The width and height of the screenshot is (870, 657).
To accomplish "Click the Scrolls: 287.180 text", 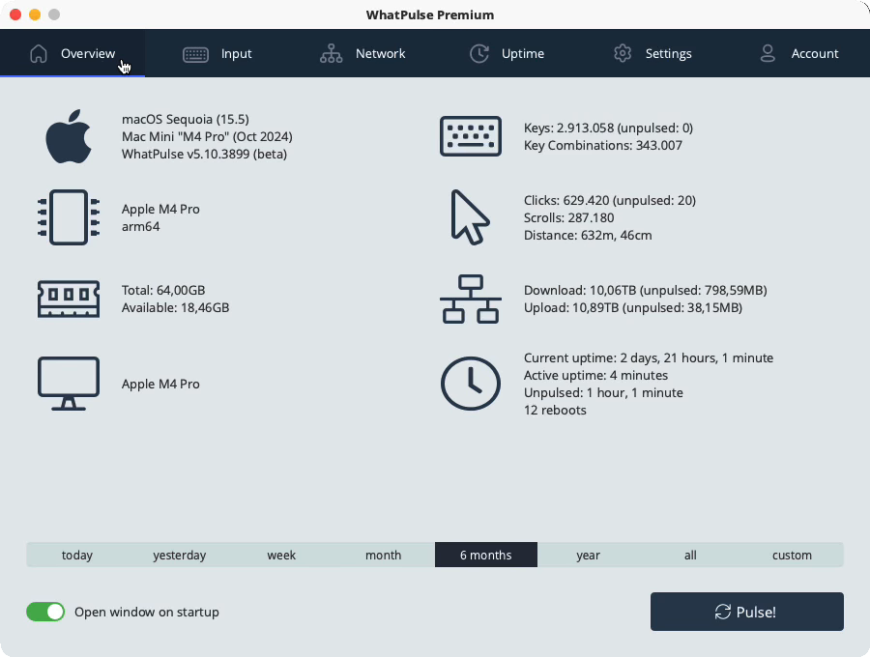I will point(568,218).
